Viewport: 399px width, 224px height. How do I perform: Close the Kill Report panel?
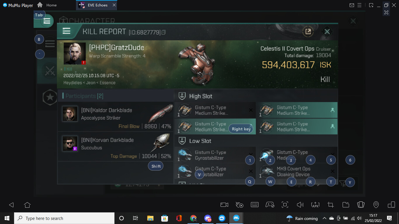(x=327, y=32)
